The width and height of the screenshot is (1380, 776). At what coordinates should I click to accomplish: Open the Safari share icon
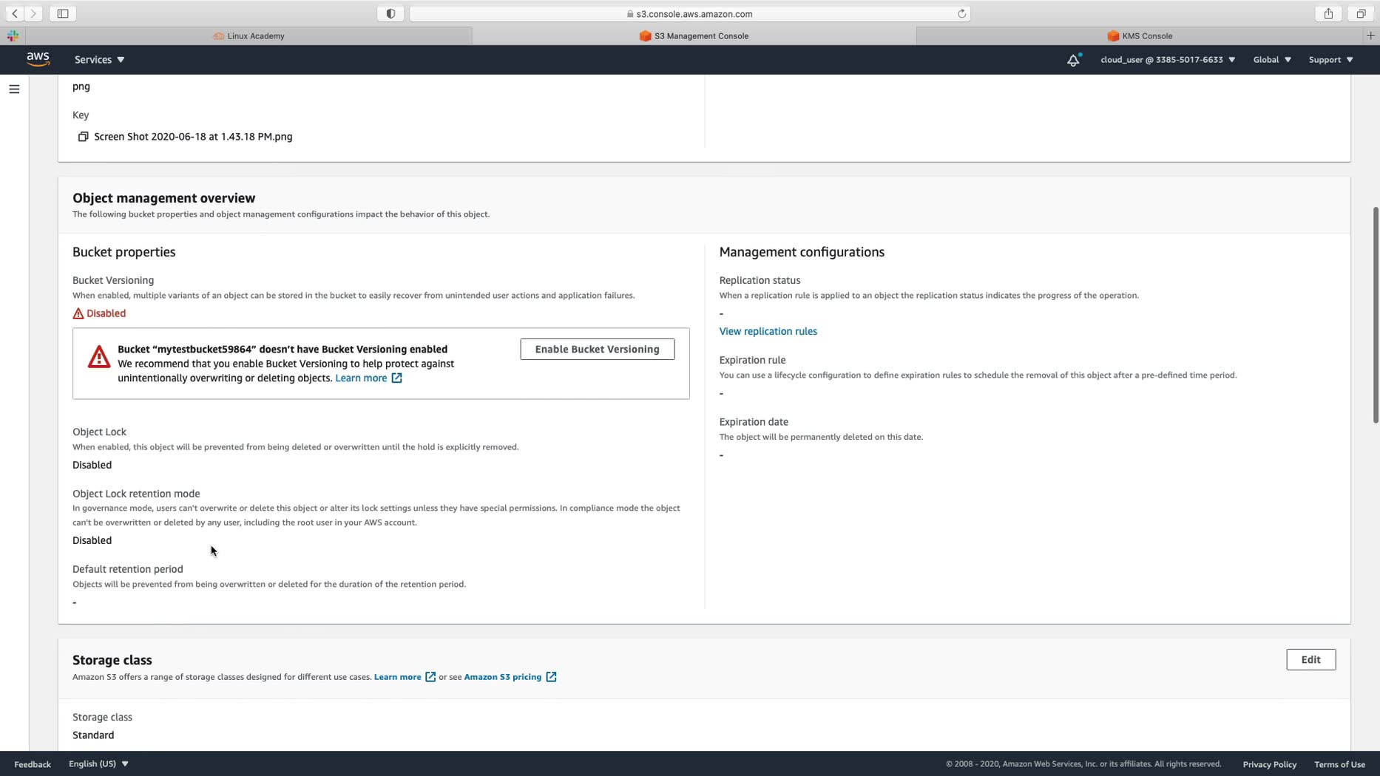coord(1328,13)
